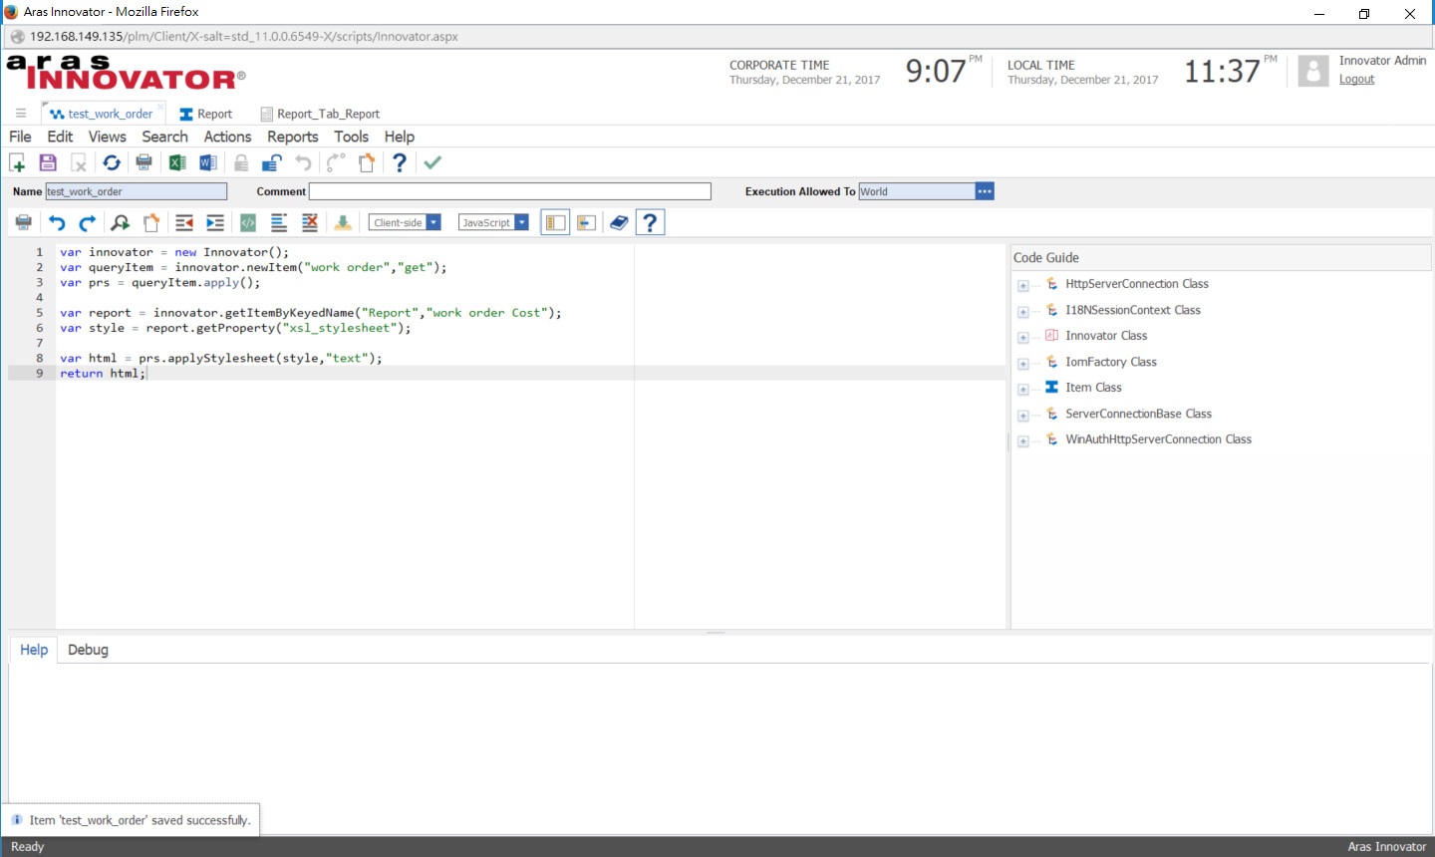Click the green code syntax check icon

(248, 222)
